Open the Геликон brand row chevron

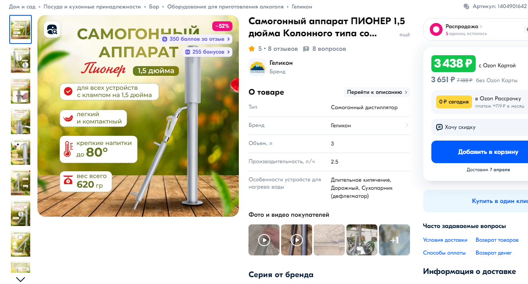[407, 125]
